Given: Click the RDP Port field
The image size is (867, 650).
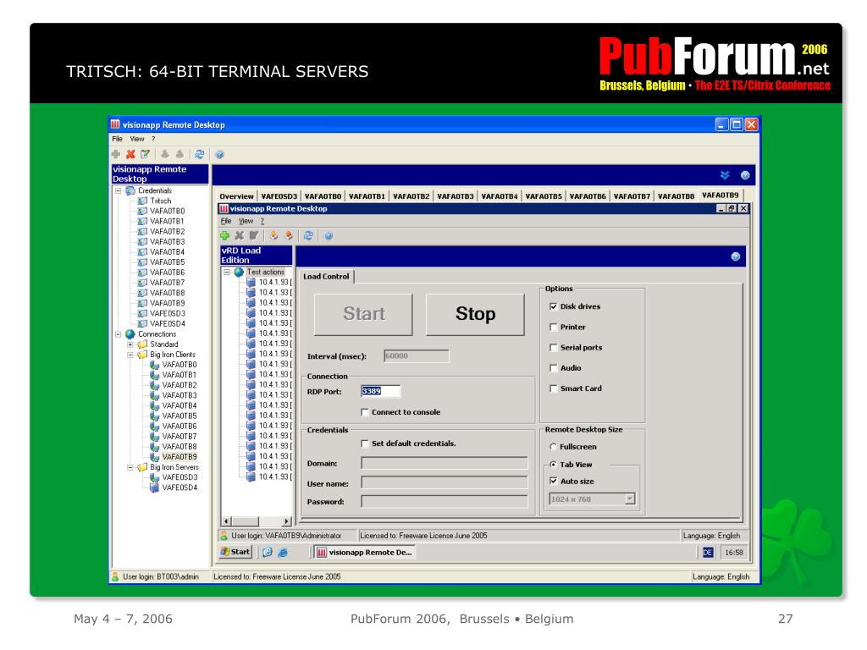Looking at the screenshot, I should click(x=380, y=391).
